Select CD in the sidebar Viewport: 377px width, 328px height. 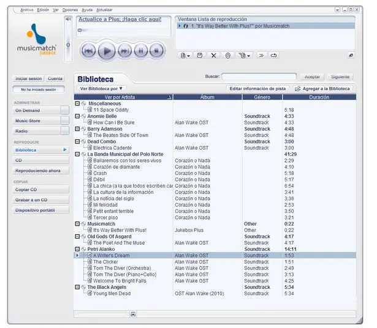pyautogui.click(x=40, y=161)
